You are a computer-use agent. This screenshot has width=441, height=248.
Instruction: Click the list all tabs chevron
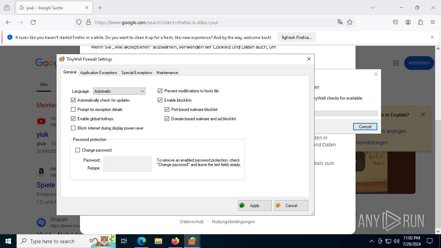coord(373,8)
